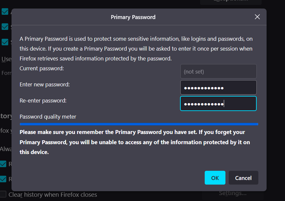285x201 pixels.
Task: Click the partially hidden Settings… button
Action: click(x=233, y=193)
